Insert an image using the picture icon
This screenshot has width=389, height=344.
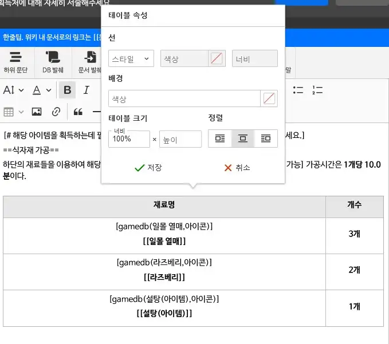click(x=37, y=112)
